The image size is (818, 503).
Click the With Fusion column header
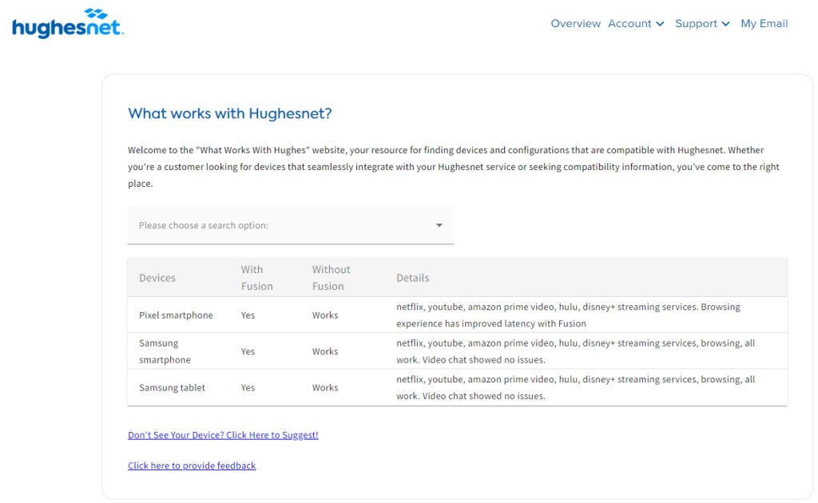pyautogui.click(x=257, y=278)
